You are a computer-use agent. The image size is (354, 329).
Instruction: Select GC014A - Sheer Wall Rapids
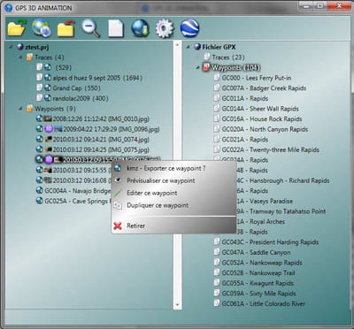click(x=260, y=109)
